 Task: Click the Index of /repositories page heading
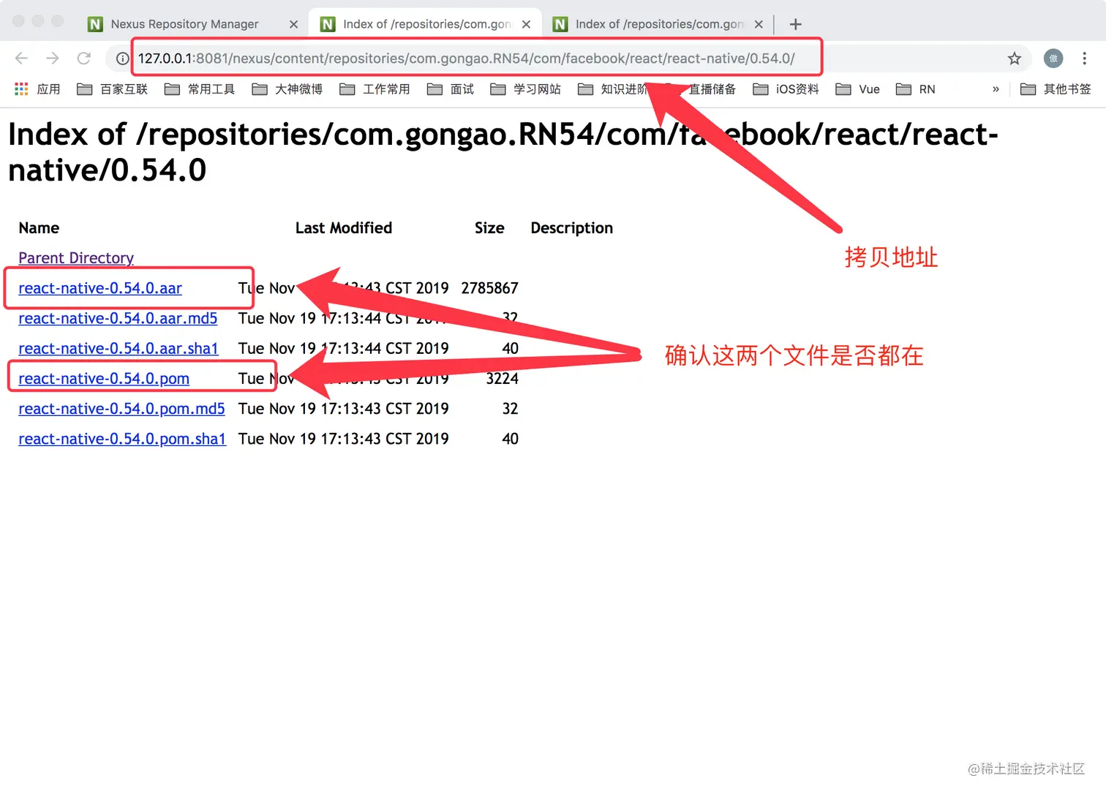(x=503, y=151)
